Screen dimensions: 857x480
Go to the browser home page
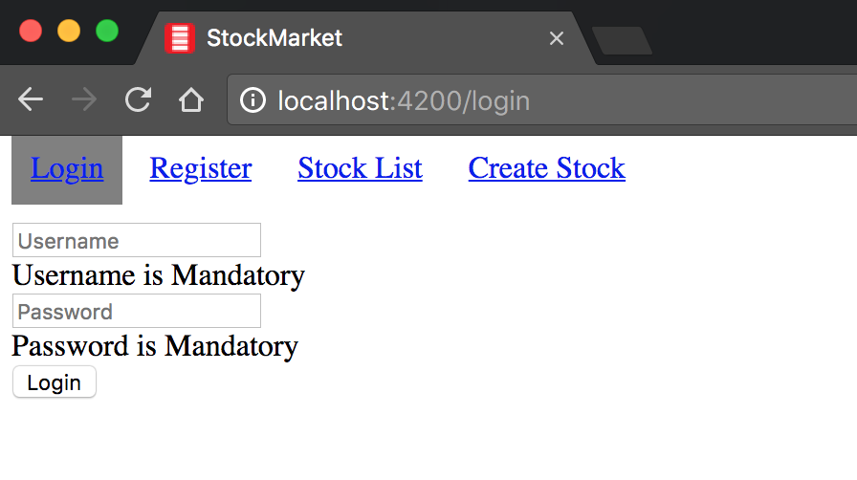tap(191, 100)
